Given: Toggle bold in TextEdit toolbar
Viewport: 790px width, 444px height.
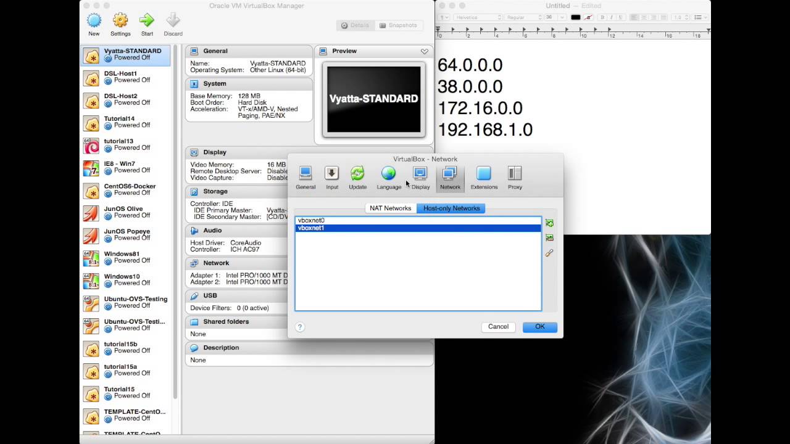Looking at the screenshot, I should (602, 17).
